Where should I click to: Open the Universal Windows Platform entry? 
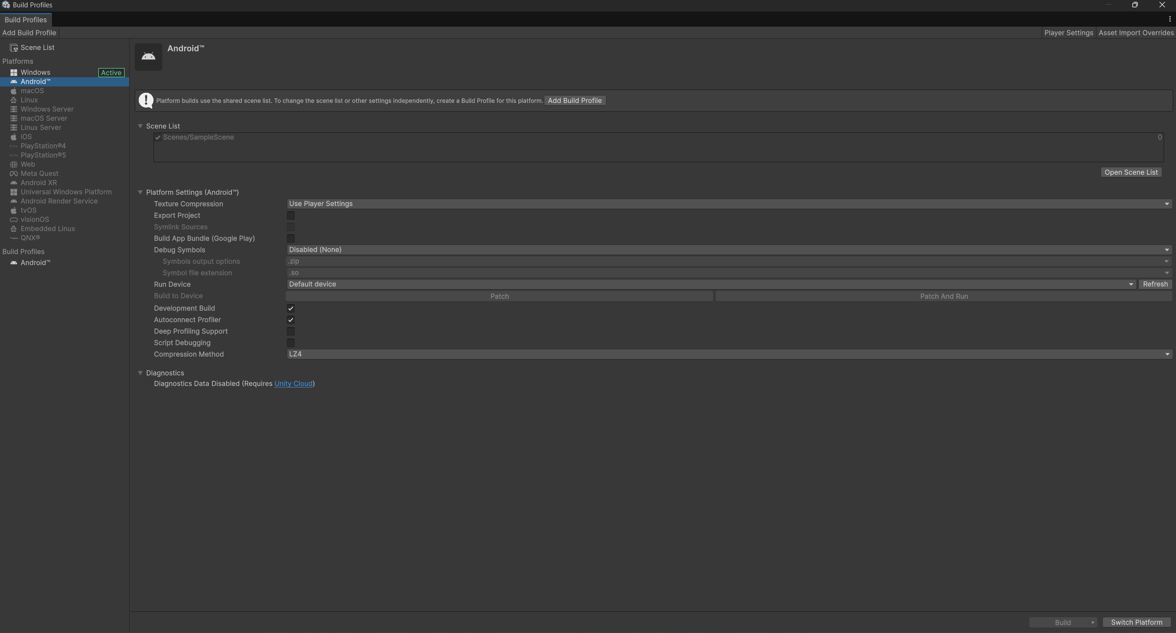click(x=66, y=192)
